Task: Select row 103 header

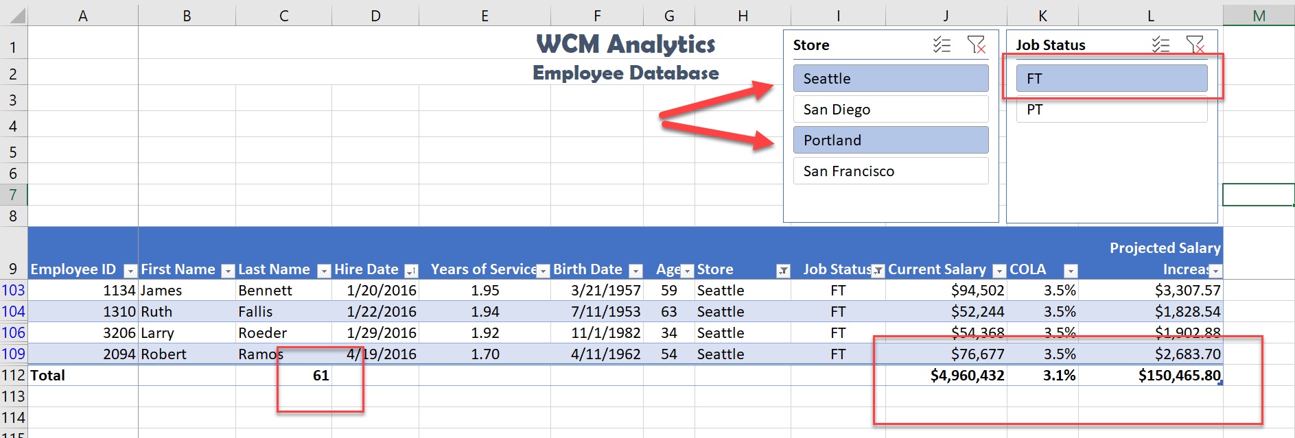Action: pos(13,290)
